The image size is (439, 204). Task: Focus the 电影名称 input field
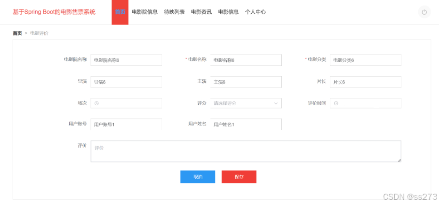pos(246,60)
